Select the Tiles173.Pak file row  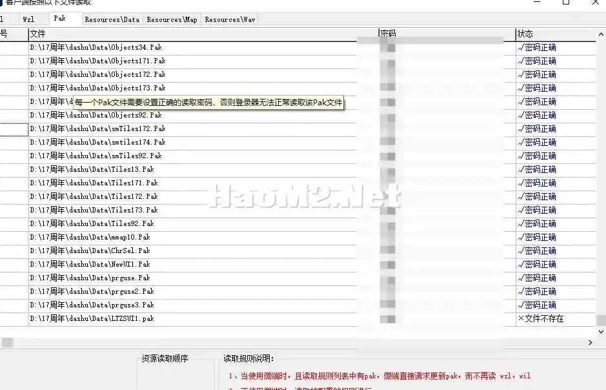tap(298, 210)
